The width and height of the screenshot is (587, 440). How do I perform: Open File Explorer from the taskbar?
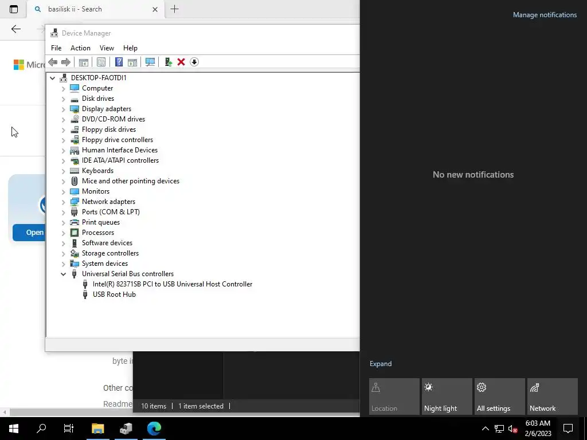tap(97, 428)
